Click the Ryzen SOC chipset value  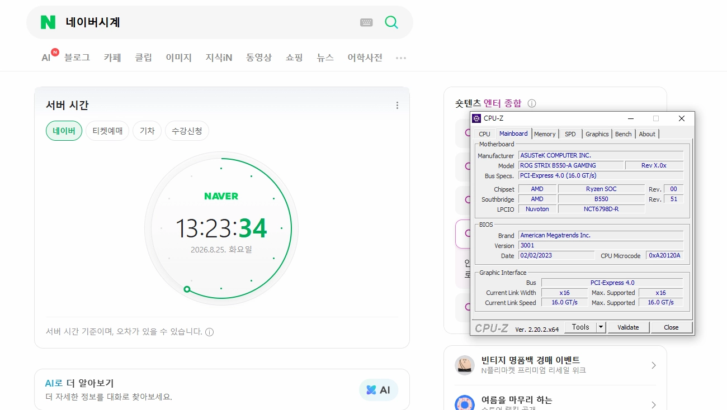(601, 189)
